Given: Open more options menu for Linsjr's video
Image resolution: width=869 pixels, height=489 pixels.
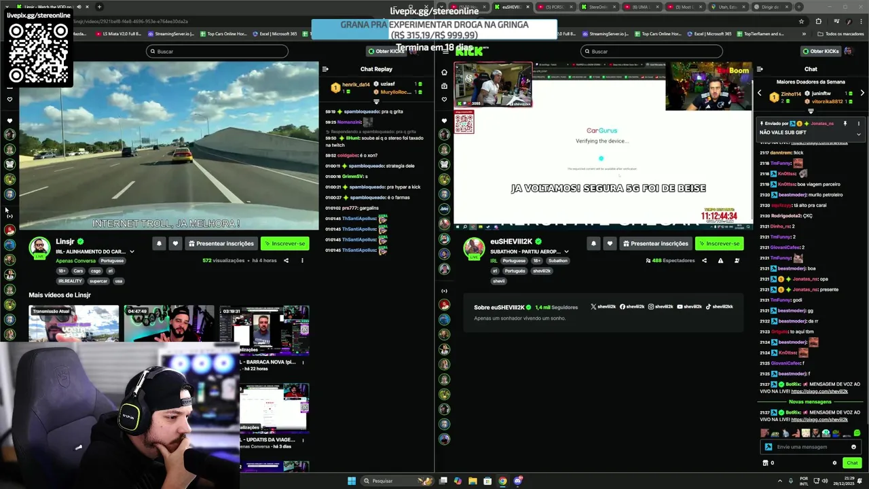Looking at the screenshot, I should (x=302, y=260).
